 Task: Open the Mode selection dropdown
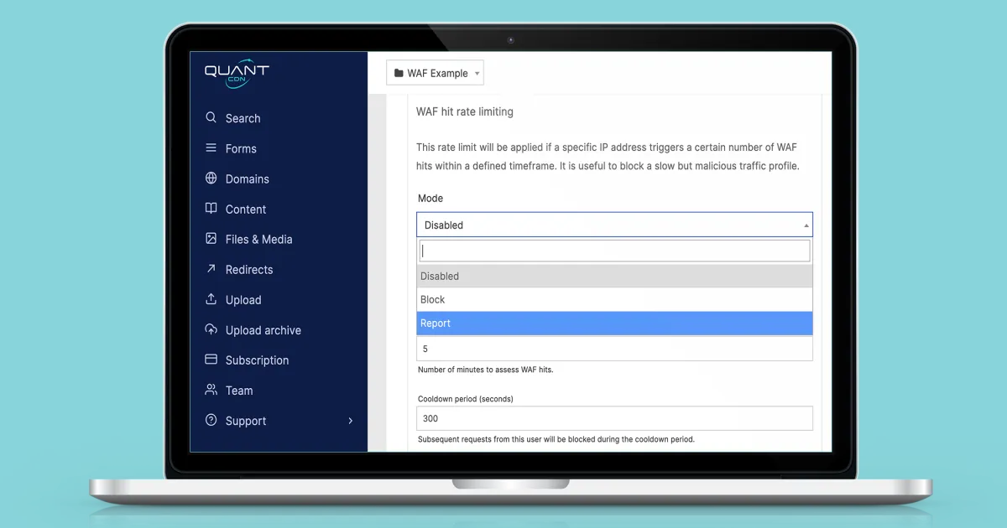tap(614, 224)
